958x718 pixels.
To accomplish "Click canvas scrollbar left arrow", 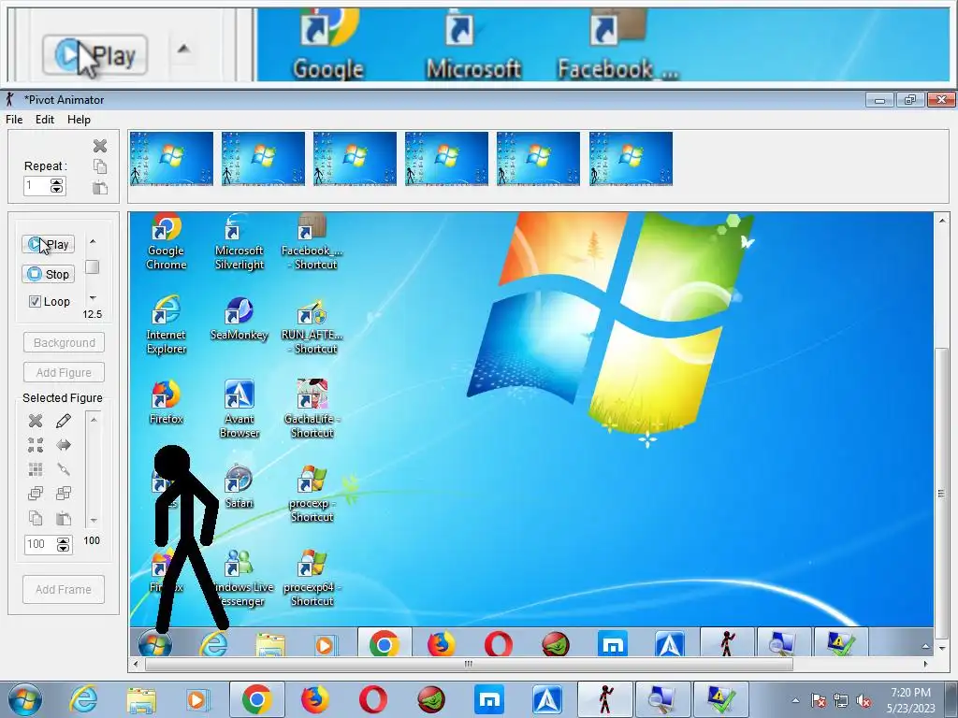I will pos(136,664).
